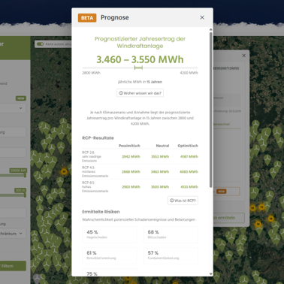Open the …chränkung dropdown in filter panel

pyautogui.click(x=13, y=234)
